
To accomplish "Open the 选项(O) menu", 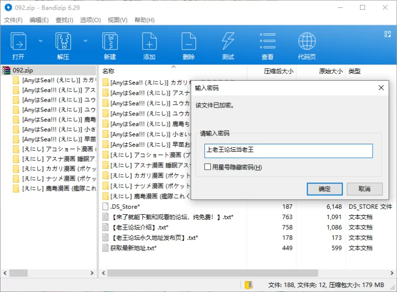I will point(90,20).
